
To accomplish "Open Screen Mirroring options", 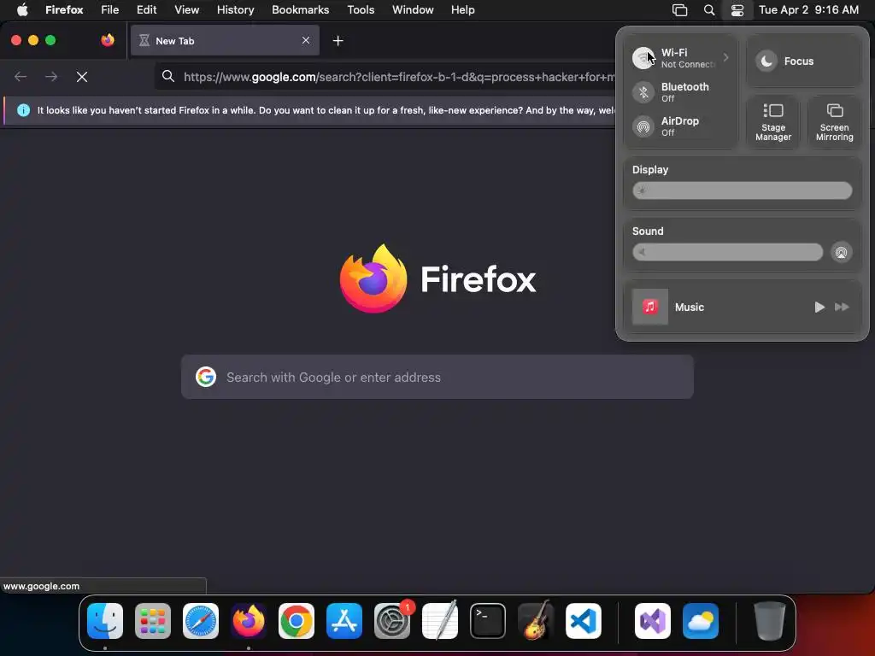I will tap(834, 121).
